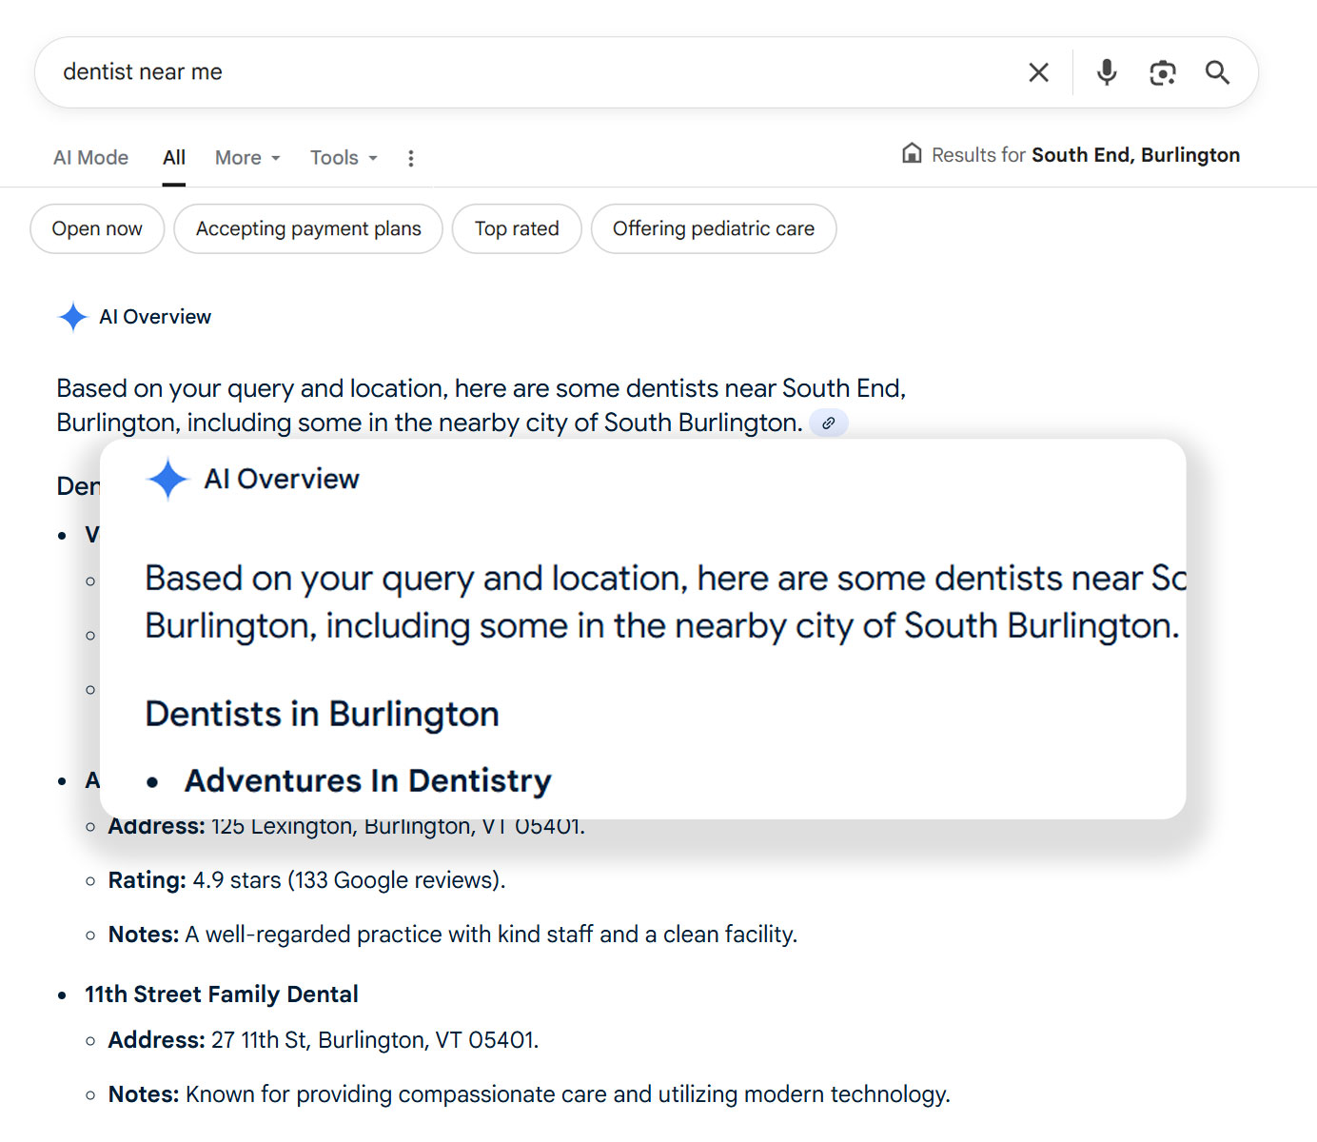The image size is (1317, 1142).
Task: Expand the More dropdown menu
Action: tap(247, 158)
